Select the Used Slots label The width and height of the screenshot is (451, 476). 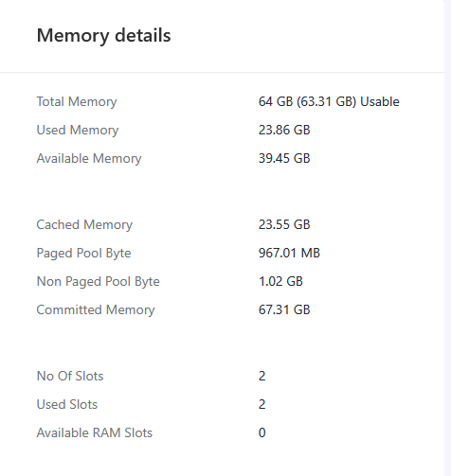point(67,404)
